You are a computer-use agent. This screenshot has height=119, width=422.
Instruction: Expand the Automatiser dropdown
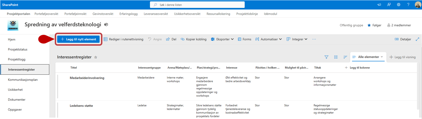tap(268, 39)
